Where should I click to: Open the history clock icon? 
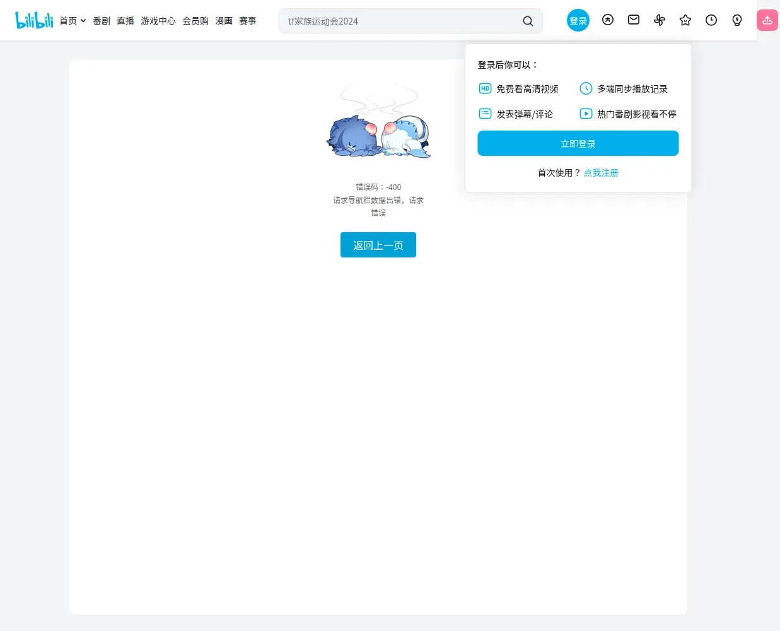711,20
